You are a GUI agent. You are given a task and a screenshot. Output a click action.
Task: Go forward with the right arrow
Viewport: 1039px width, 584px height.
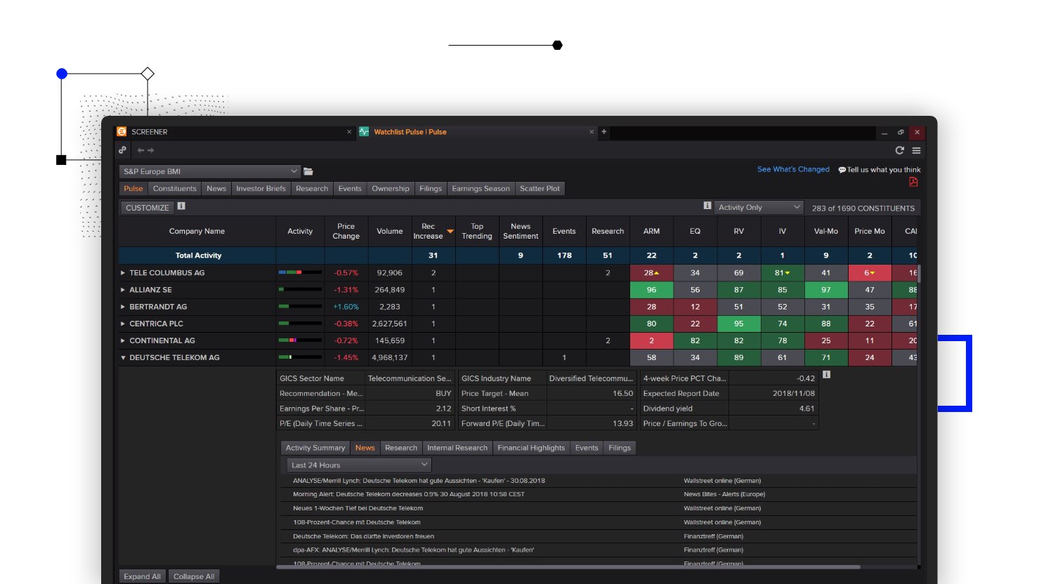pyautogui.click(x=150, y=150)
